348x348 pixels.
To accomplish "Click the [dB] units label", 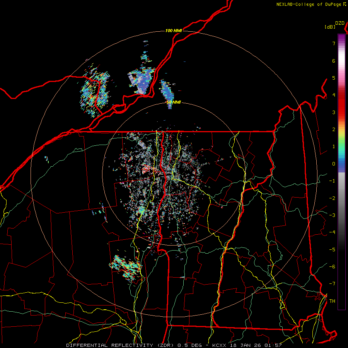I will coord(330,27).
